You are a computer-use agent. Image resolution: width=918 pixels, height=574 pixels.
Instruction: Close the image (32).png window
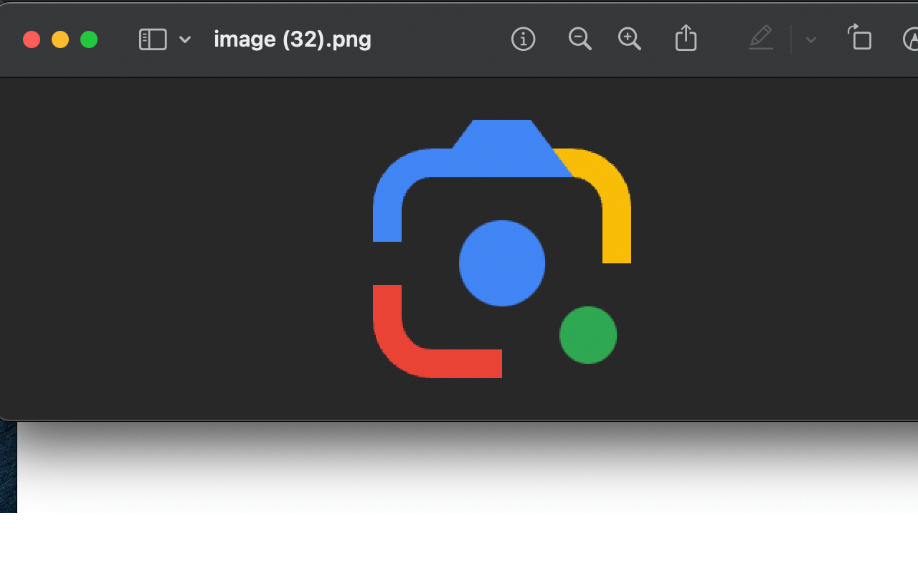pos(32,39)
